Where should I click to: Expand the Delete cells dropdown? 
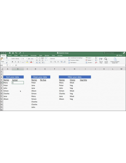(x=89, y=60)
